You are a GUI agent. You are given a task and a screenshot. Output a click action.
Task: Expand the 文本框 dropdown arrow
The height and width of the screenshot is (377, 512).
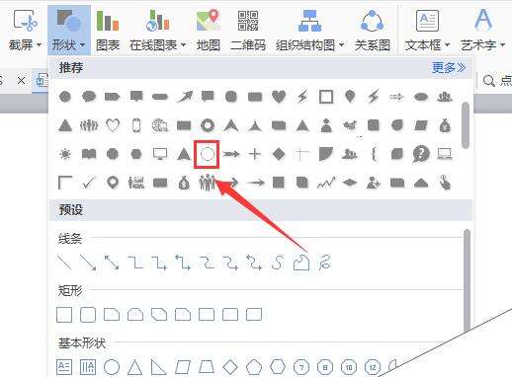[447, 44]
